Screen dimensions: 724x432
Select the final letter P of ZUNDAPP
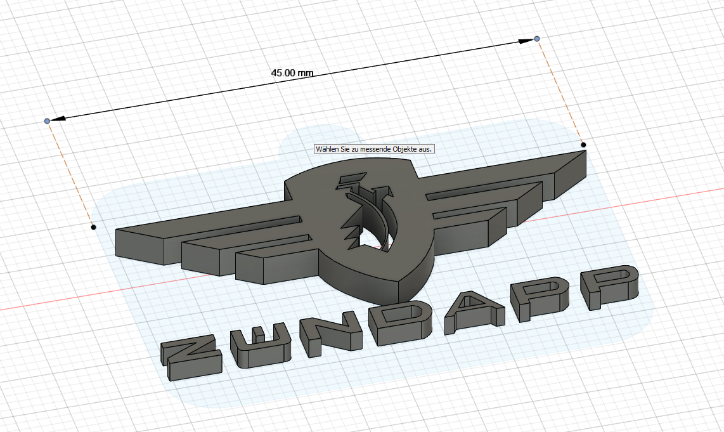click(x=609, y=288)
